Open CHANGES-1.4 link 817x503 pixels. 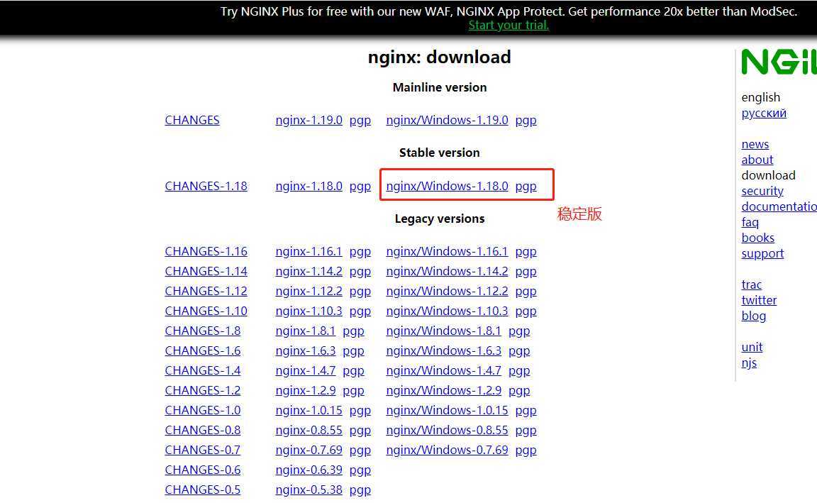pos(203,370)
